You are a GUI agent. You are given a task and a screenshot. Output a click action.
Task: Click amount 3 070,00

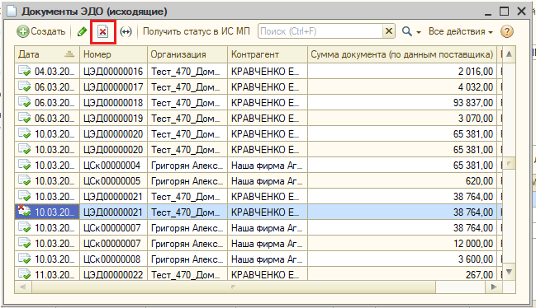click(x=476, y=119)
